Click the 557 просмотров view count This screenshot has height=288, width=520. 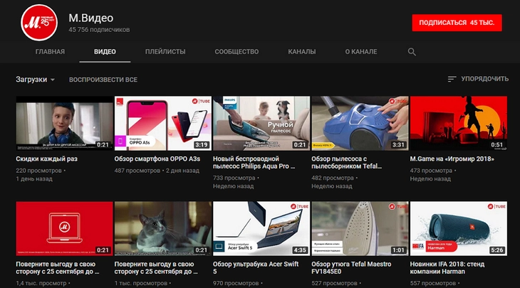coord(433,283)
